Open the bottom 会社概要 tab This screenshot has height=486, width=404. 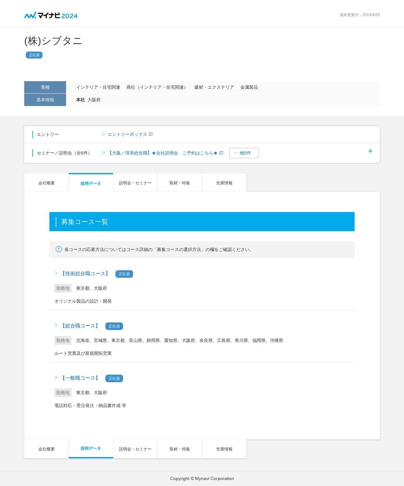pos(47,449)
